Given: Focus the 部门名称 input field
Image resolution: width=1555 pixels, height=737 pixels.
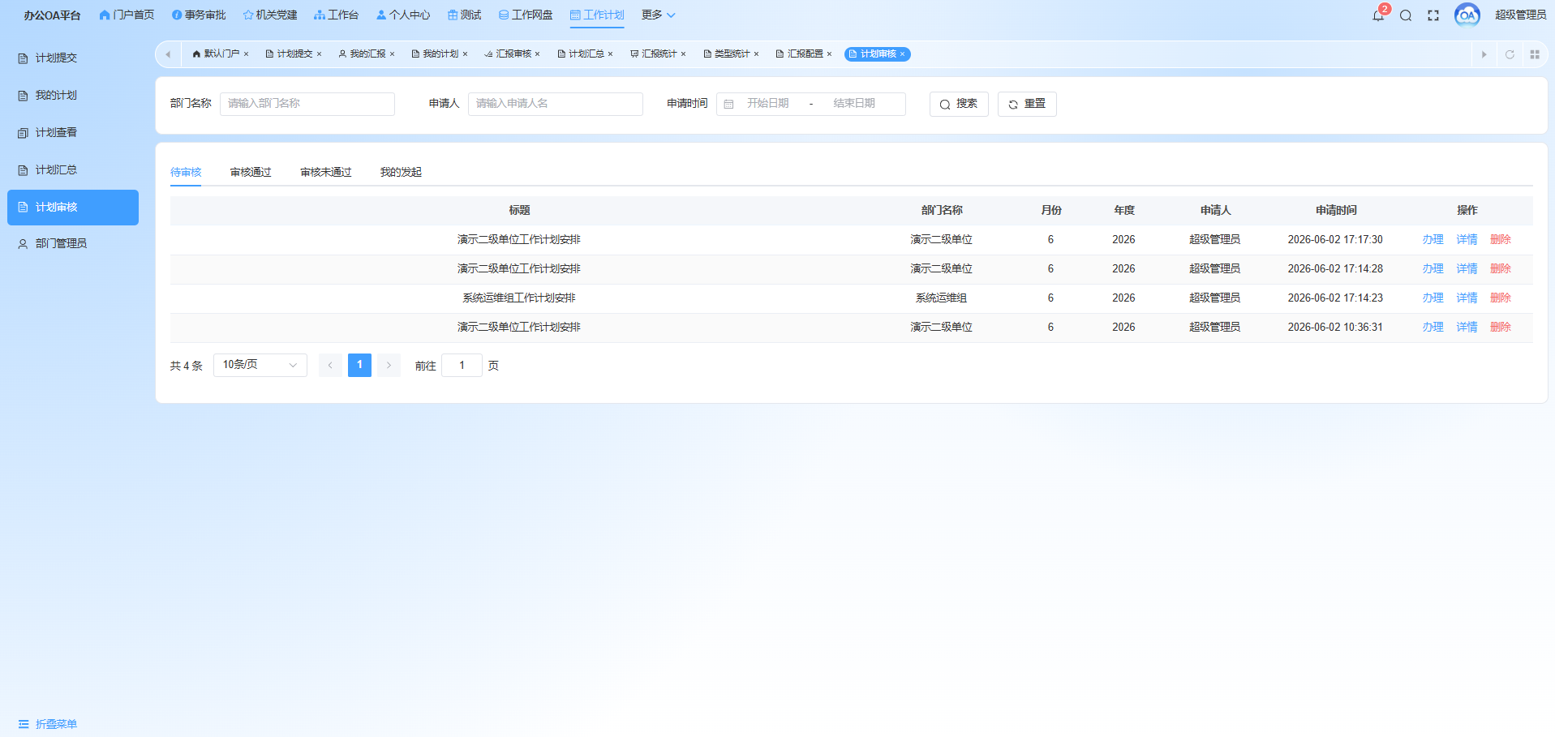Looking at the screenshot, I should point(307,104).
